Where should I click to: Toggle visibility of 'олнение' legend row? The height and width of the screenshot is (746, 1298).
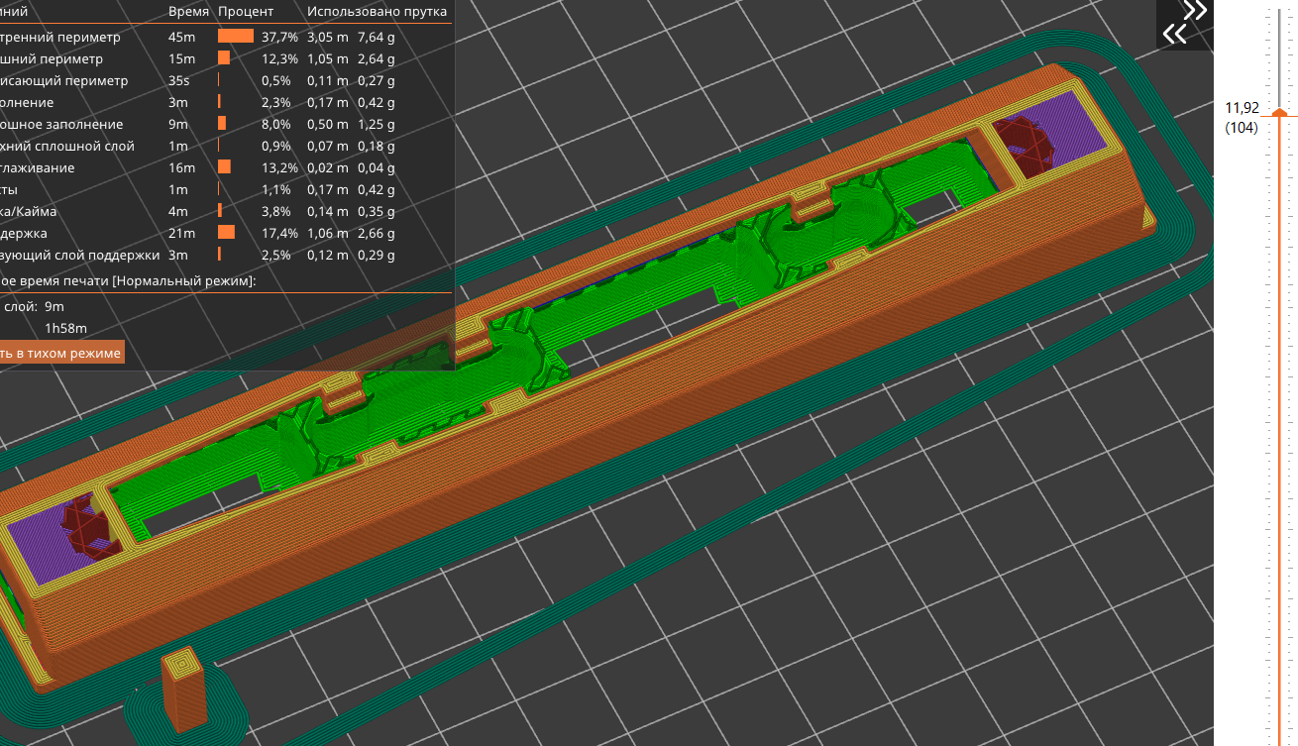tap(27, 102)
